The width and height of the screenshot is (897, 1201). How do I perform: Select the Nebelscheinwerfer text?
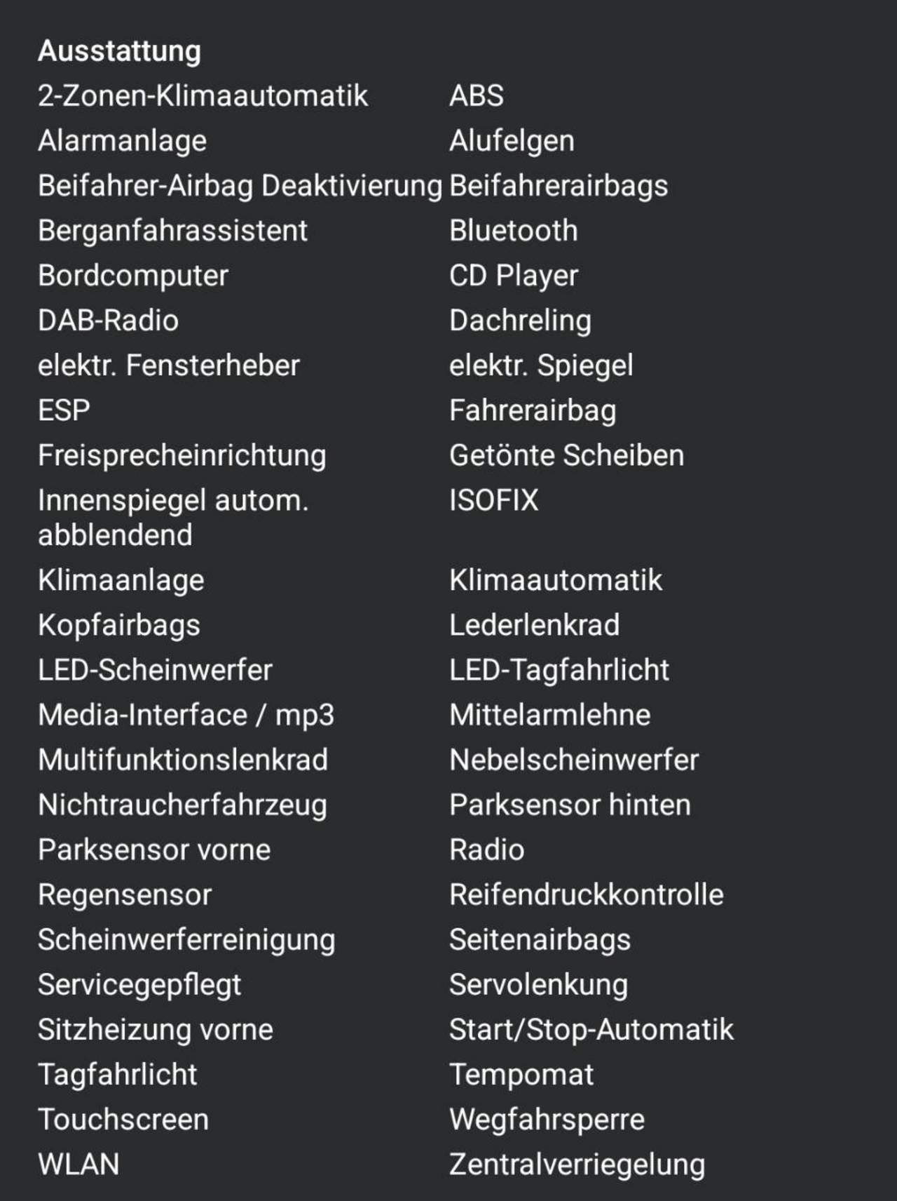[574, 760]
